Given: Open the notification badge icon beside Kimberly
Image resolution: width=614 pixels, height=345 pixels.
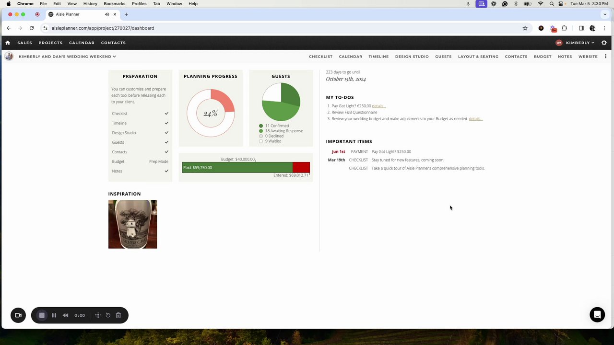Looking at the screenshot, I should pyautogui.click(x=559, y=43).
